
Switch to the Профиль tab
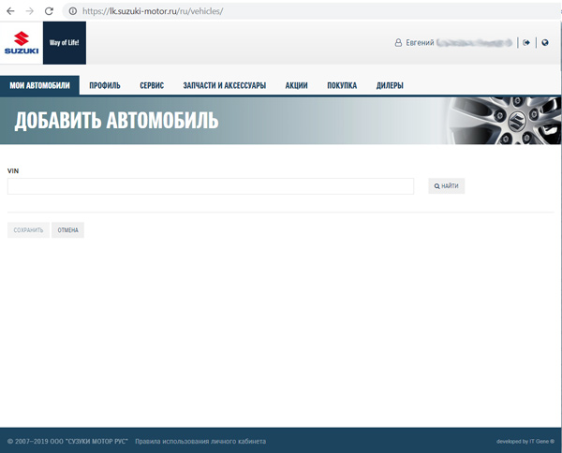coord(105,85)
